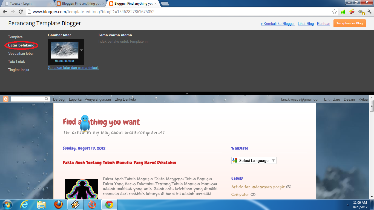Click the eye extension icon with badge

coord(361,12)
